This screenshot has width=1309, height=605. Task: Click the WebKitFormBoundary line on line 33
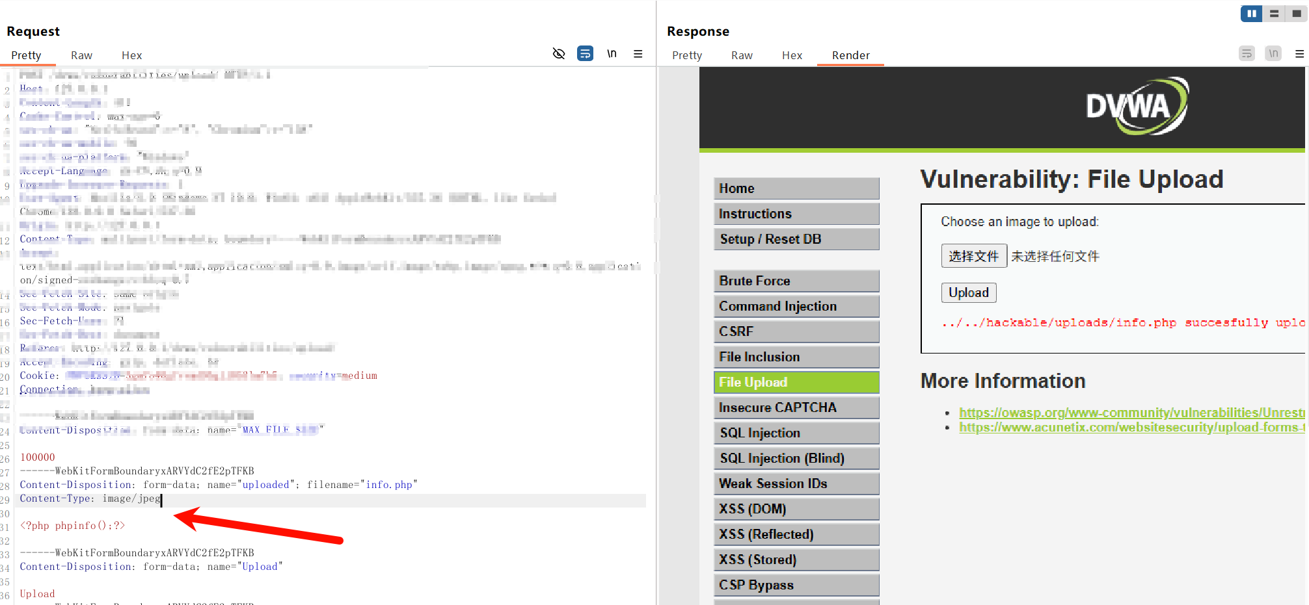pos(137,553)
